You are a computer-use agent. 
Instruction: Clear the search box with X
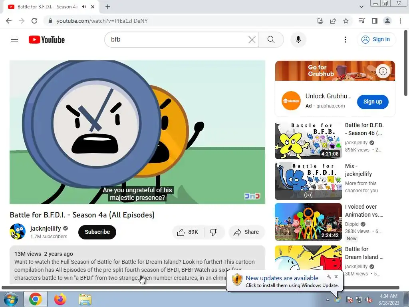[252, 40]
